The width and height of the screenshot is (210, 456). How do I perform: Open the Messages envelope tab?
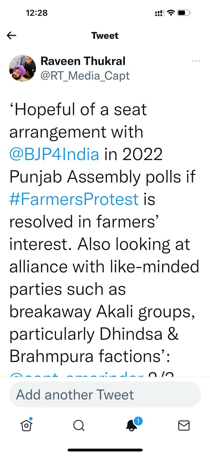[x=184, y=426]
